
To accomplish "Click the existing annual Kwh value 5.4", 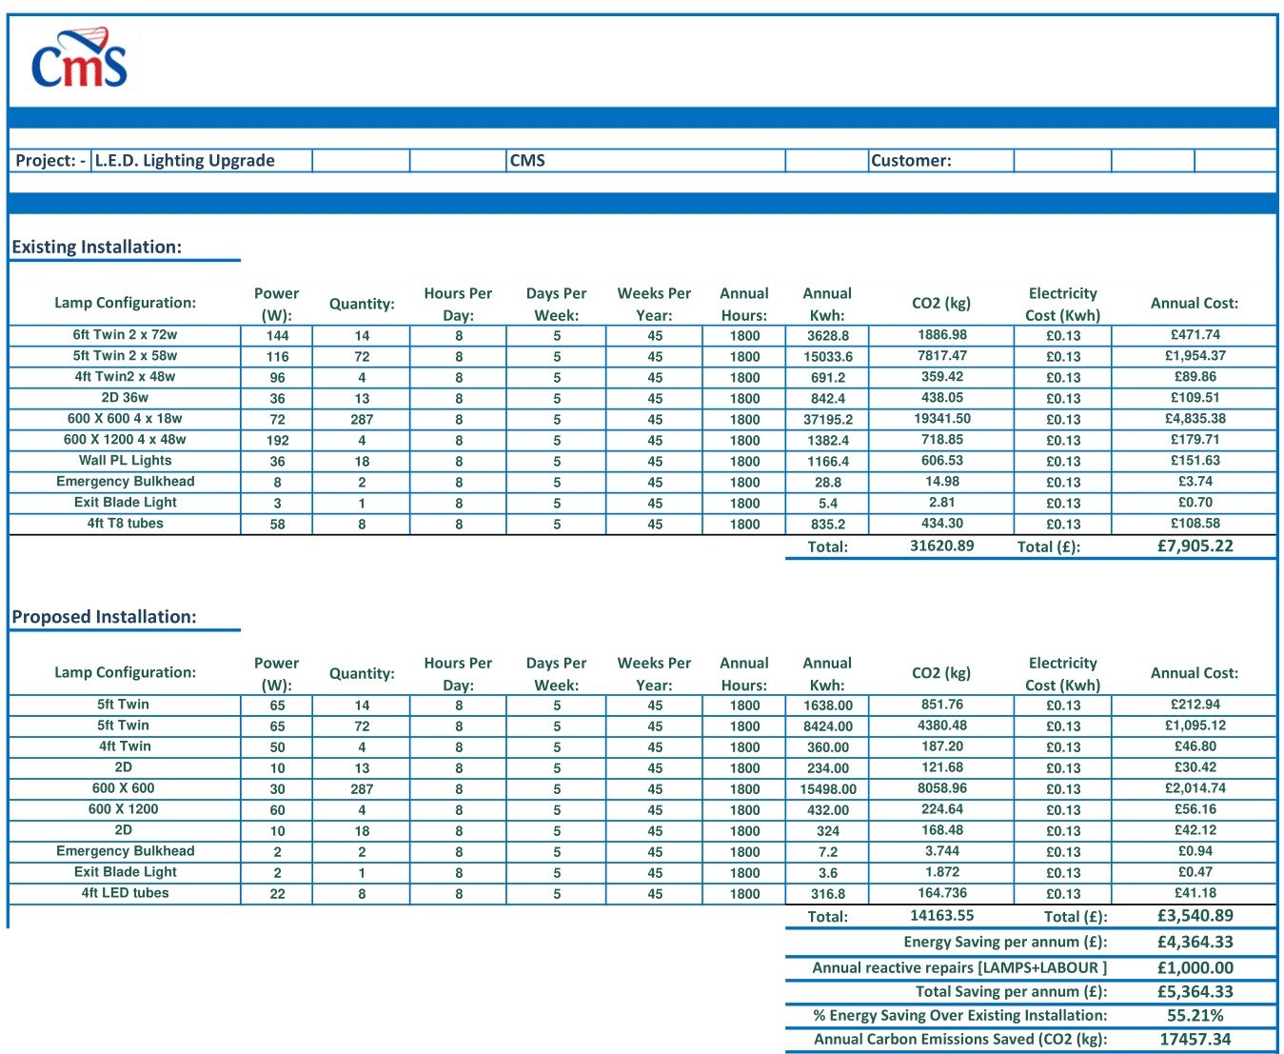I will click(x=828, y=503).
